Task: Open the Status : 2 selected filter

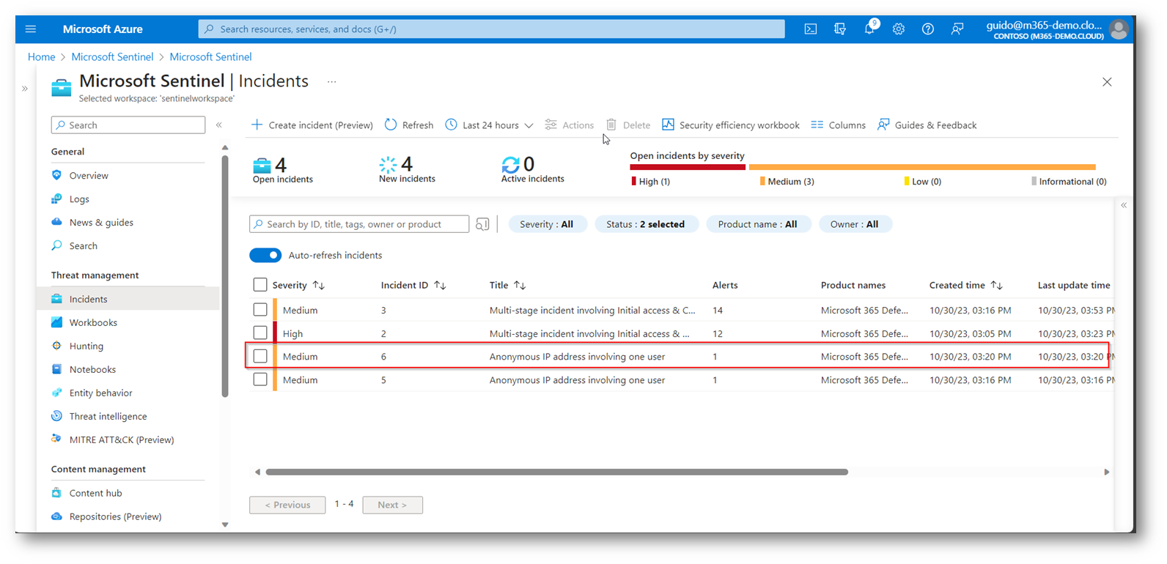Action: tap(646, 224)
